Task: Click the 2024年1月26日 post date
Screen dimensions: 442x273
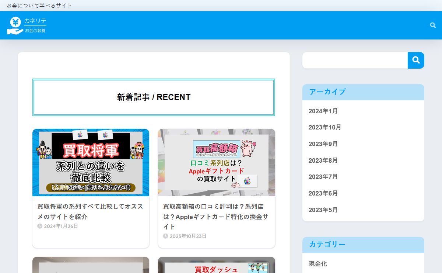Action: pos(58,226)
